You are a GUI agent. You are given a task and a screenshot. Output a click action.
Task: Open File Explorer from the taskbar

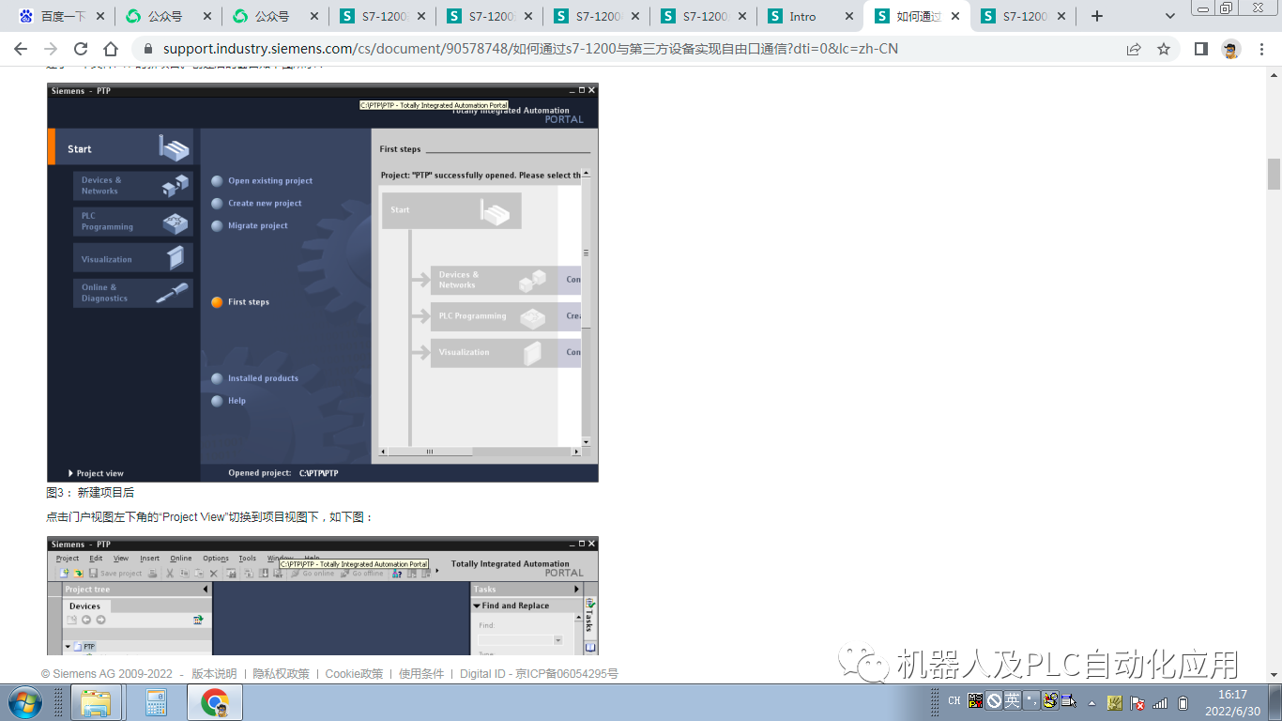(97, 702)
